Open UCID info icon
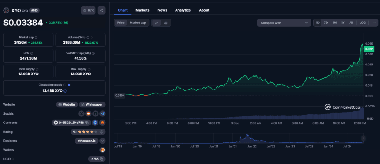Screen dimensions: 380x164 13,159
